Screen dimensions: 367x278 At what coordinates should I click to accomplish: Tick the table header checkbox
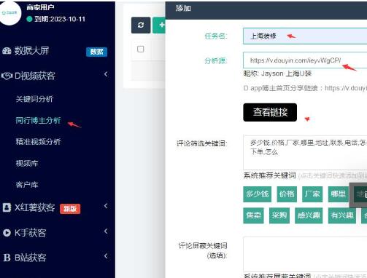click(x=141, y=49)
